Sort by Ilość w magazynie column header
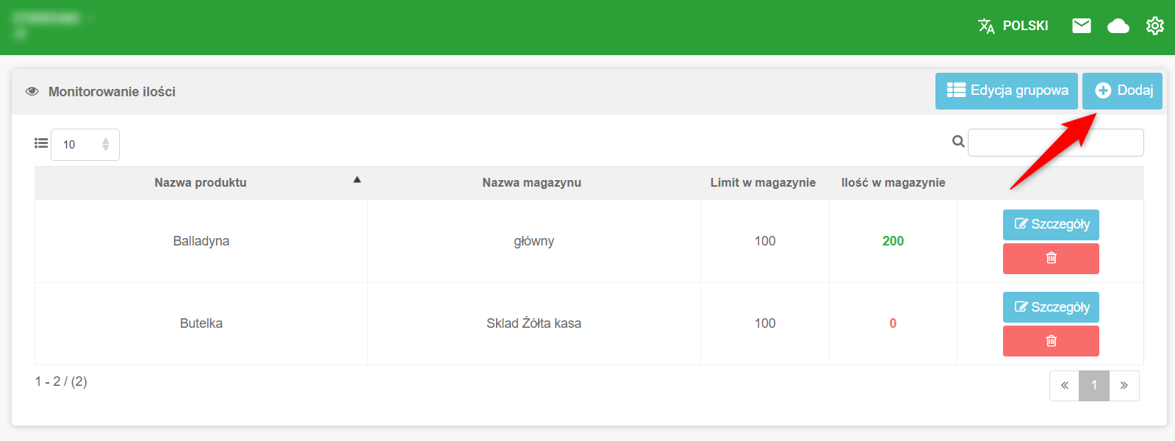 [x=893, y=183]
